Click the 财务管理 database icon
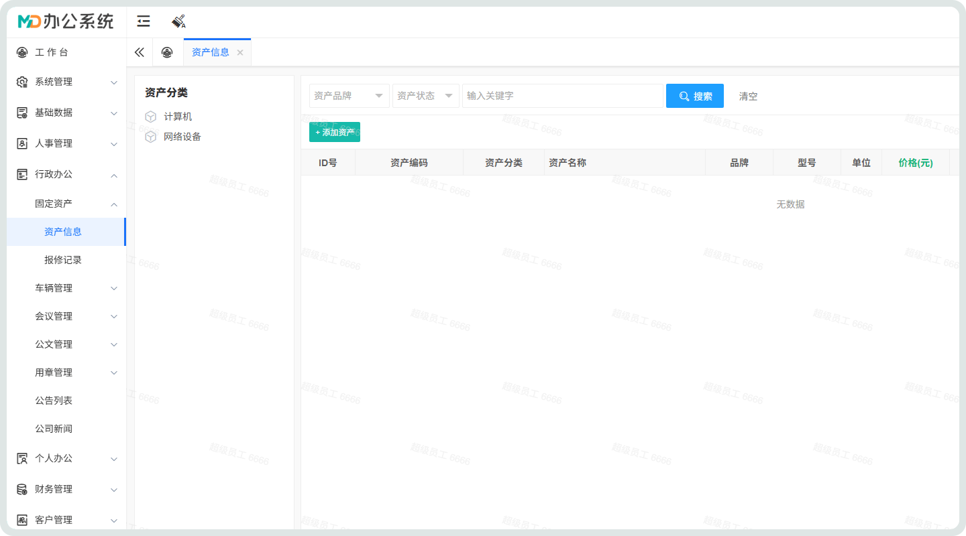 pos(22,489)
